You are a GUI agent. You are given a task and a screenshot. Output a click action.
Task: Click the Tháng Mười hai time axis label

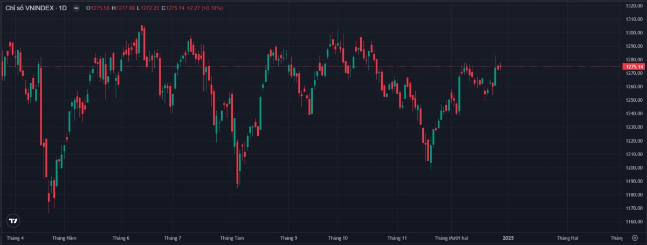452,237
